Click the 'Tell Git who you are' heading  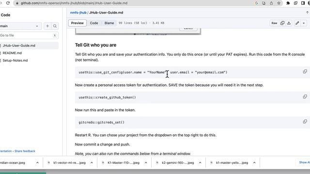[x=96, y=45]
